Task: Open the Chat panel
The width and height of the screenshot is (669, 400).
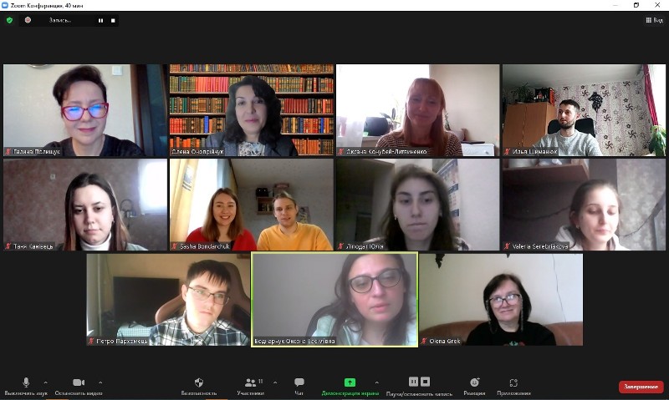Action: [299, 386]
